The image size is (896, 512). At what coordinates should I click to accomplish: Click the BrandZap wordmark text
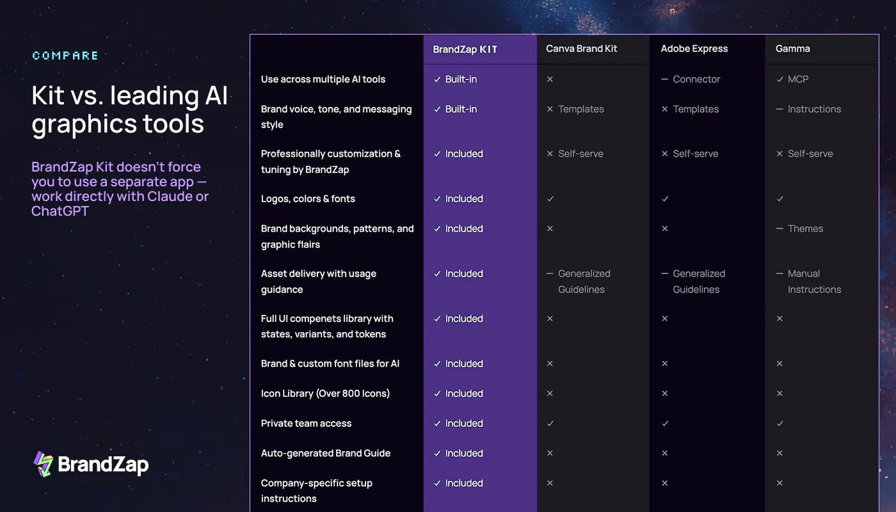[104, 465]
